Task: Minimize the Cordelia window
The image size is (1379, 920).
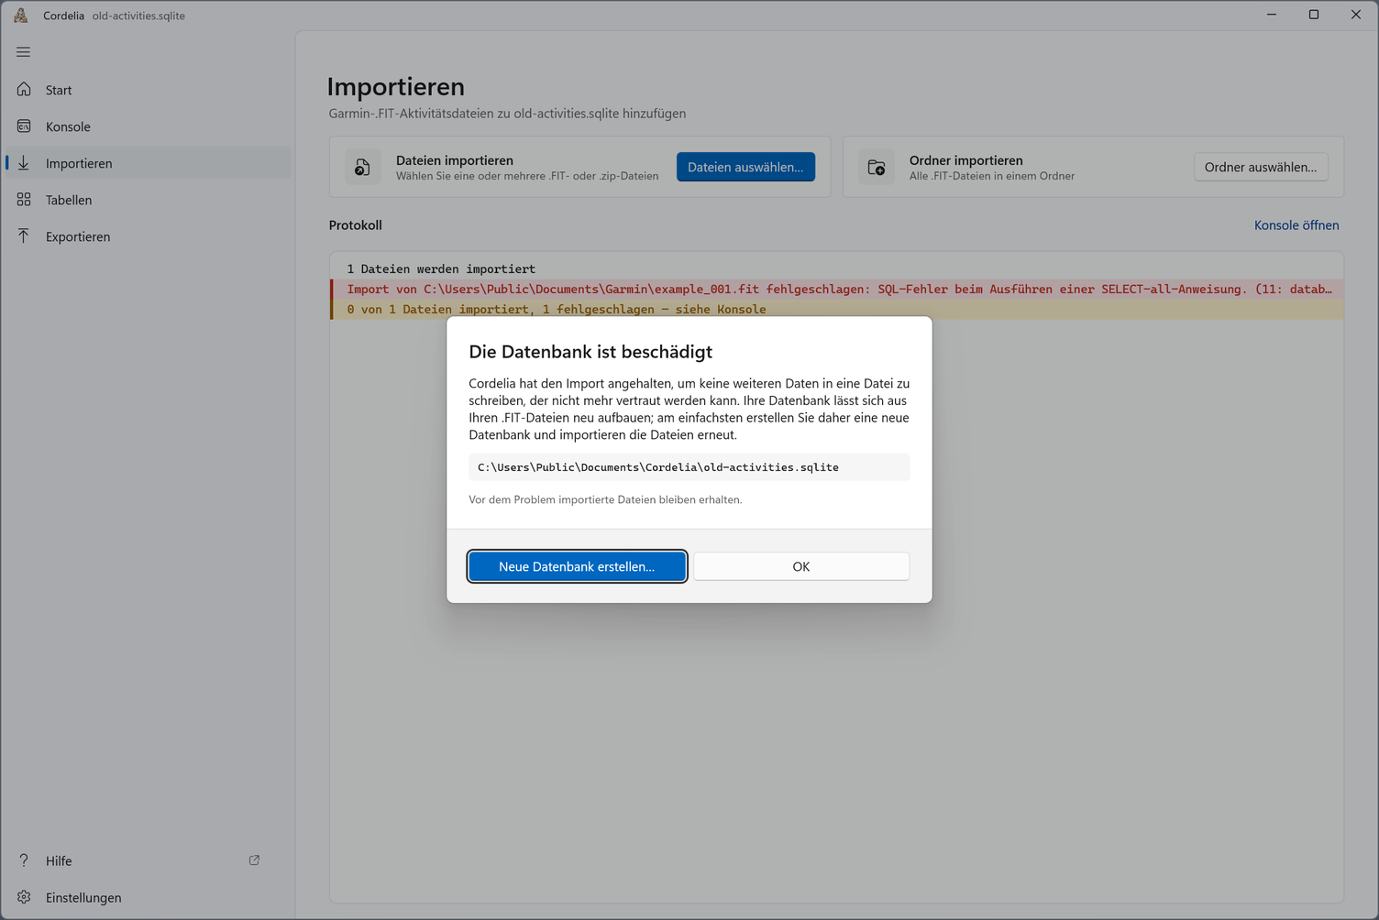Action: 1272,15
